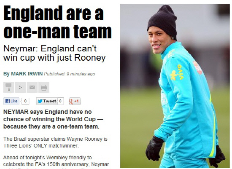Click the 'Published: 9 minutes ago' timestamp
This screenshot has width=232, height=169.
pos(70,74)
